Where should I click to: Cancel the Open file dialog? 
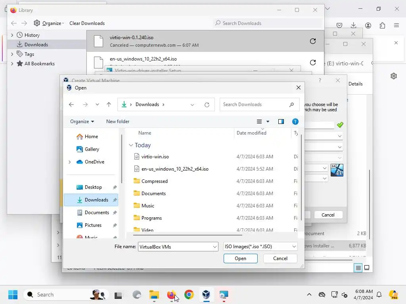(x=280, y=258)
